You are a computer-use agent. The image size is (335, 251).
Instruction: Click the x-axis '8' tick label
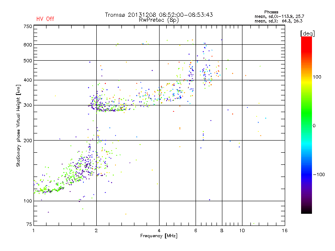222,231
